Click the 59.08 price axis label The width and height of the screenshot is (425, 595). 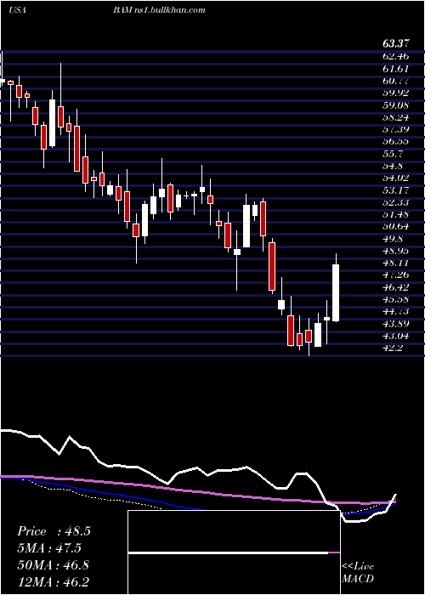click(395, 105)
